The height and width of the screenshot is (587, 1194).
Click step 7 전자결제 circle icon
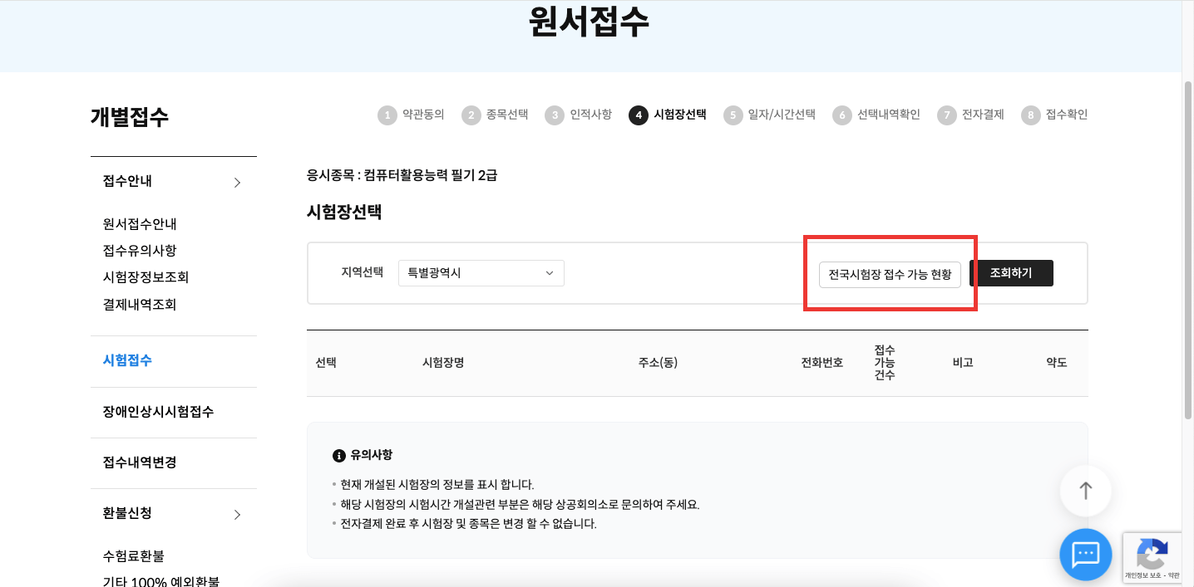click(946, 115)
